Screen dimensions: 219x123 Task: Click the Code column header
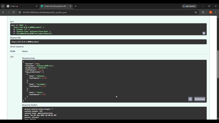click(12, 51)
